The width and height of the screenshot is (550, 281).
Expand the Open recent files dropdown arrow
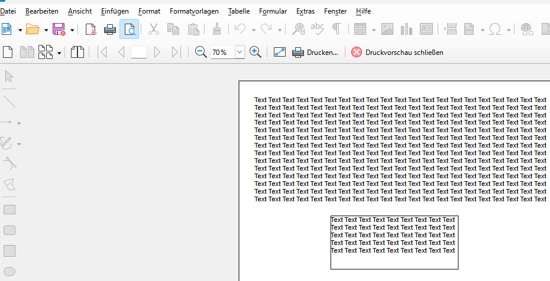coord(46,30)
